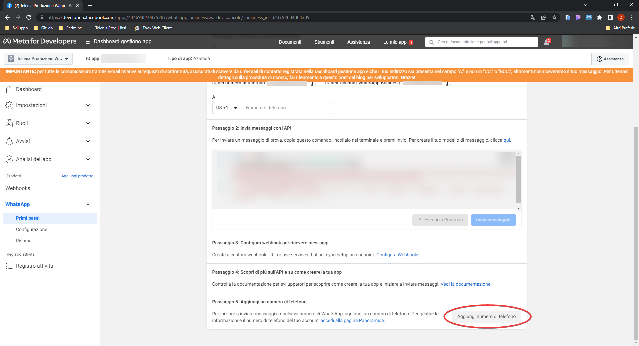The width and height of the screenshot is (639, 346).
Task: View site info via the lock icon
Action: 42,17
